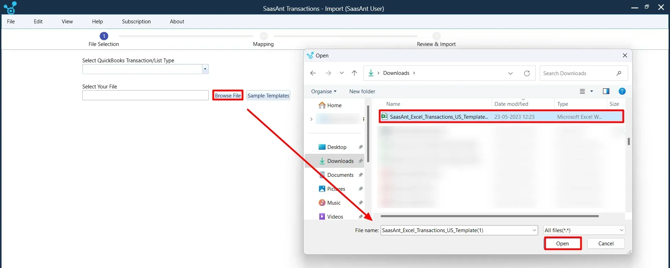
Task: Open the All files(*.*) filter dropdown
Action: coord(584,230)
